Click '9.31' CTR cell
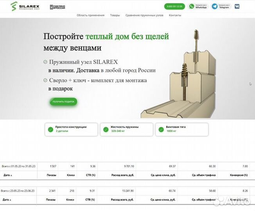Image resolution: width=255 pixels, height=211 pixels. [x=92, y=191]
